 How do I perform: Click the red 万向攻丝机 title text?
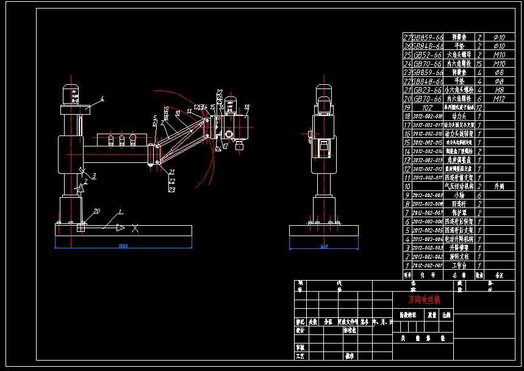point(423,300)
